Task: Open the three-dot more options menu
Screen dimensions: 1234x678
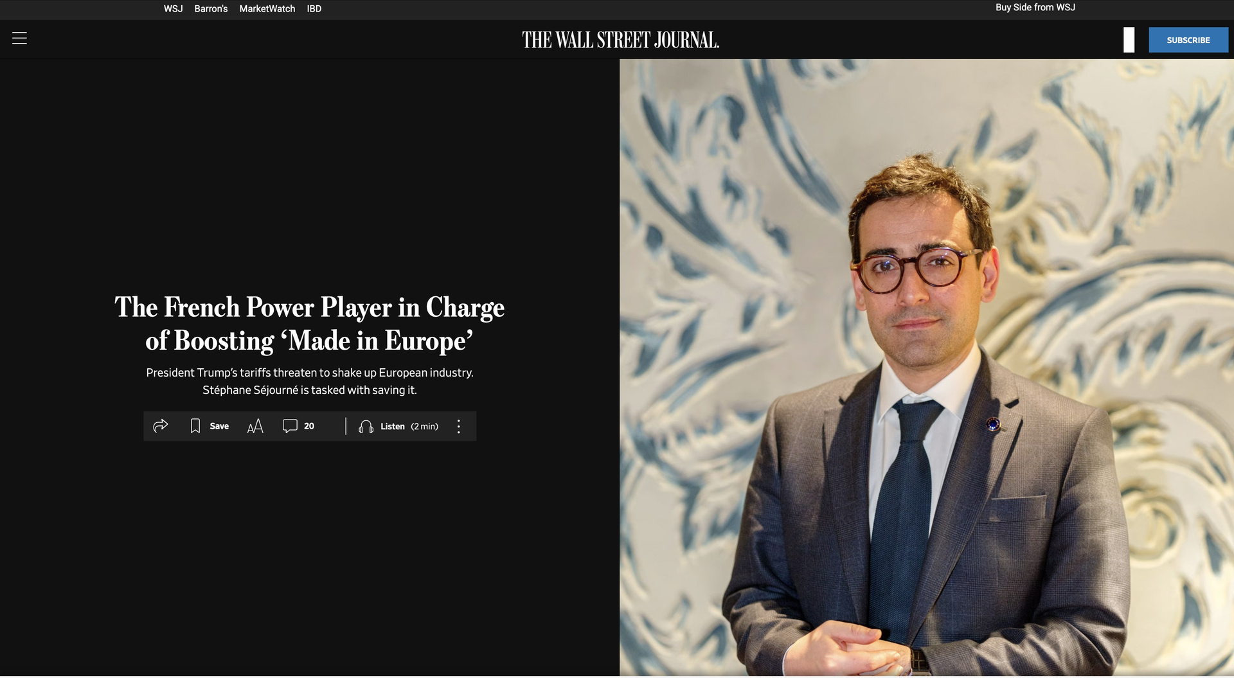Action: tap(458, 426)
